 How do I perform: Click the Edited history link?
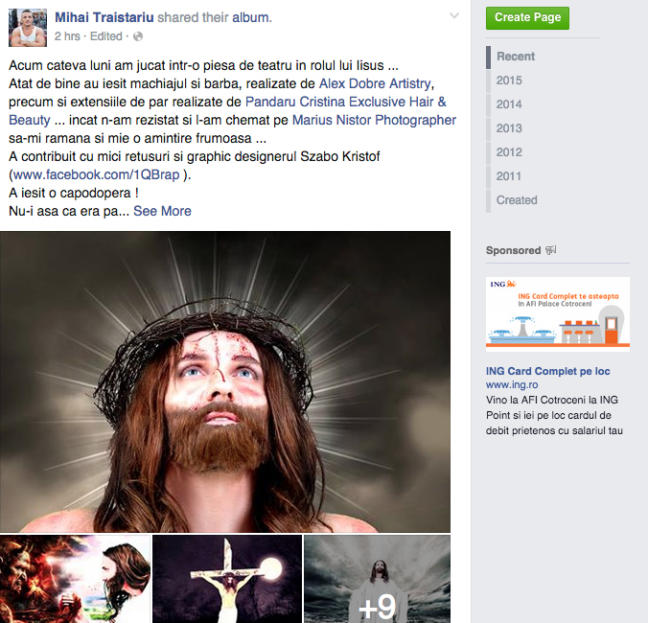pyautogui.click(x=106, y=36)
